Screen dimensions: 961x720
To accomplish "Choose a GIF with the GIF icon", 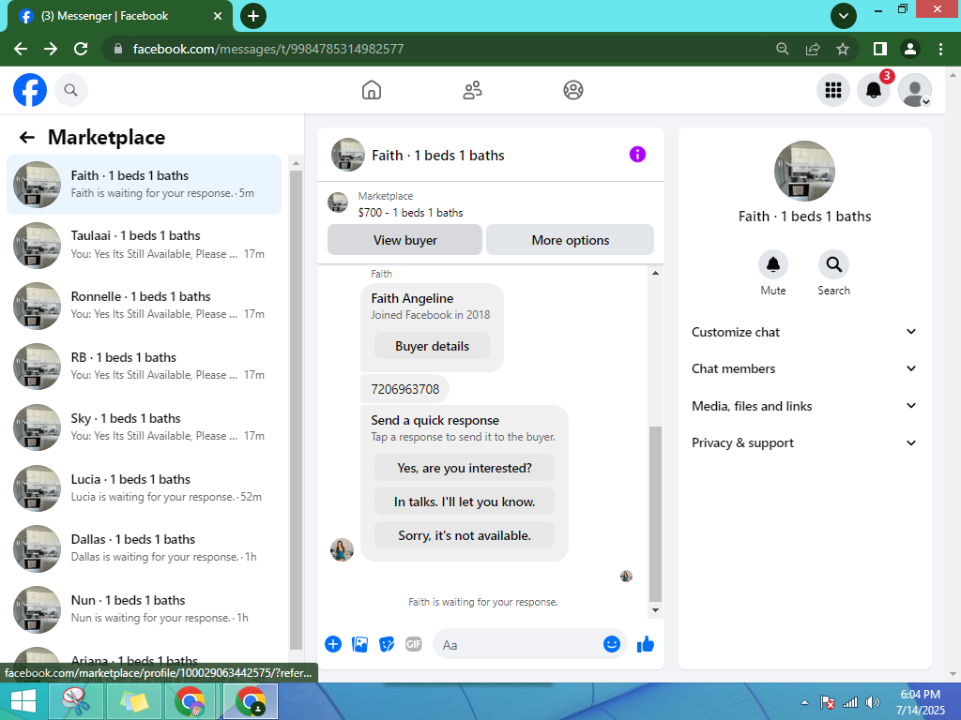I will point(414,644).
